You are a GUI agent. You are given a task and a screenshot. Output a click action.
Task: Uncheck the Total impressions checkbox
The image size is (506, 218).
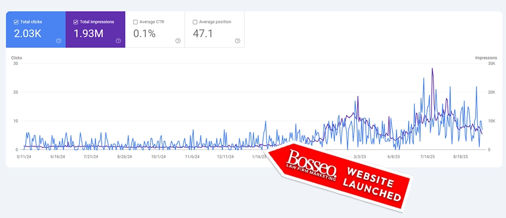pyautogui.click(x=76, y=22)
